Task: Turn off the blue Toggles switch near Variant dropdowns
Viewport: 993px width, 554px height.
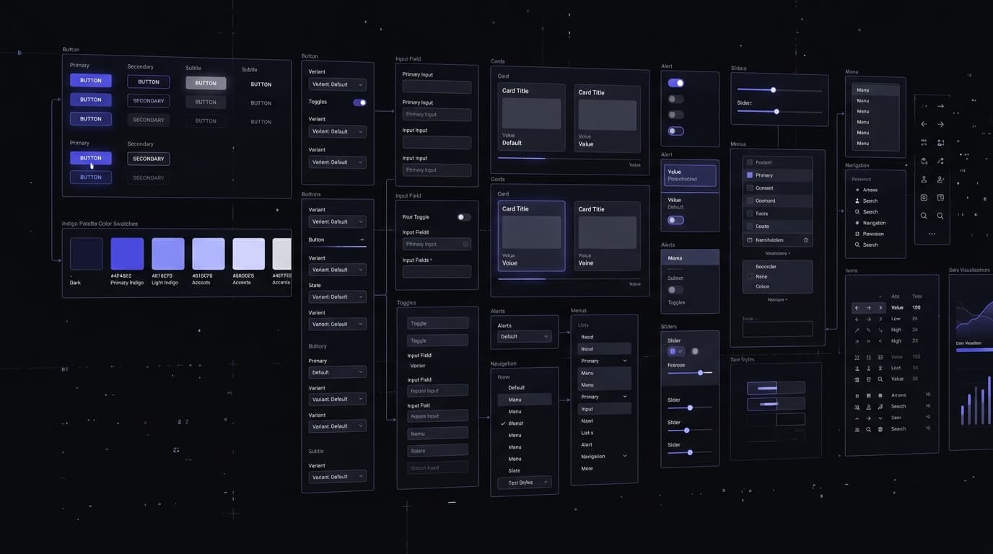Action: [360, 102]
